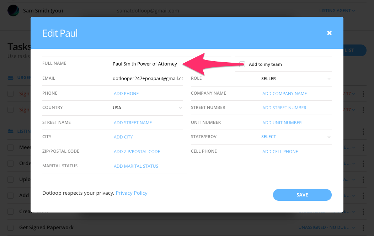Check the Get Signed Paperwork task box
This screenshot has width=374, height=236.
[x=11, y=227]
